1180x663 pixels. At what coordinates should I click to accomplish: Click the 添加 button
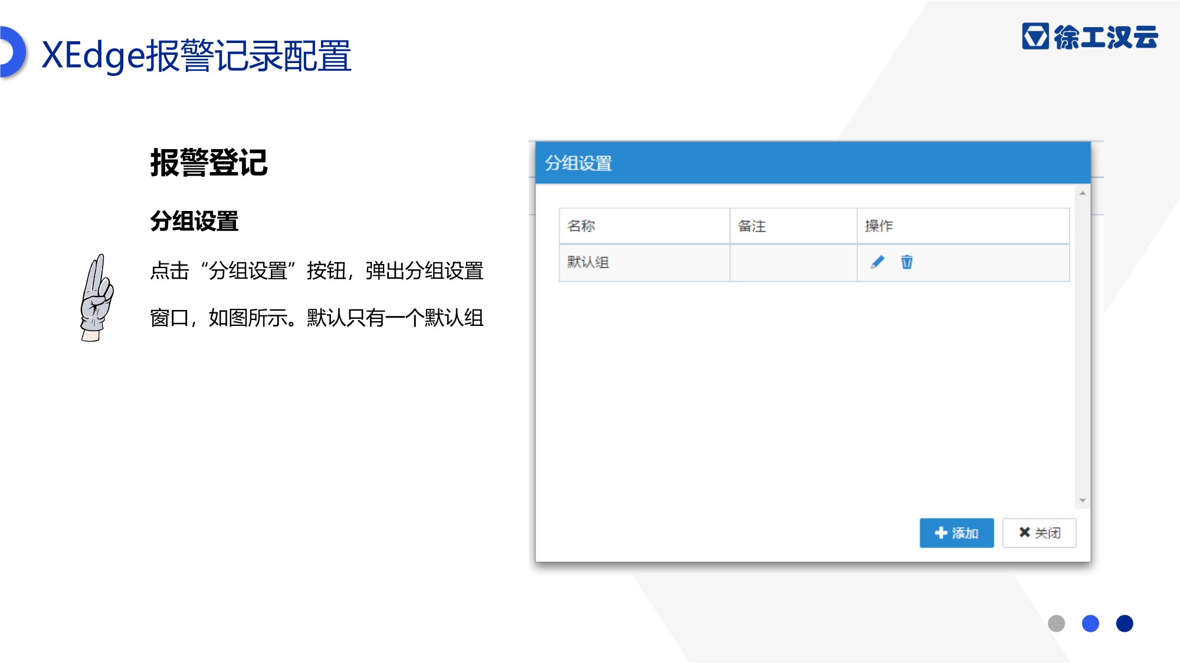[956, 533]
